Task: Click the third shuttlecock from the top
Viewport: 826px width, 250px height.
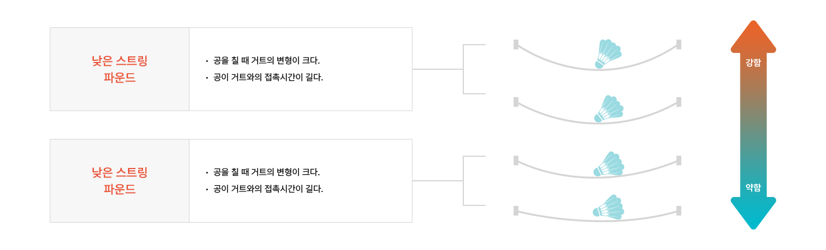Action: click(609, 164)
